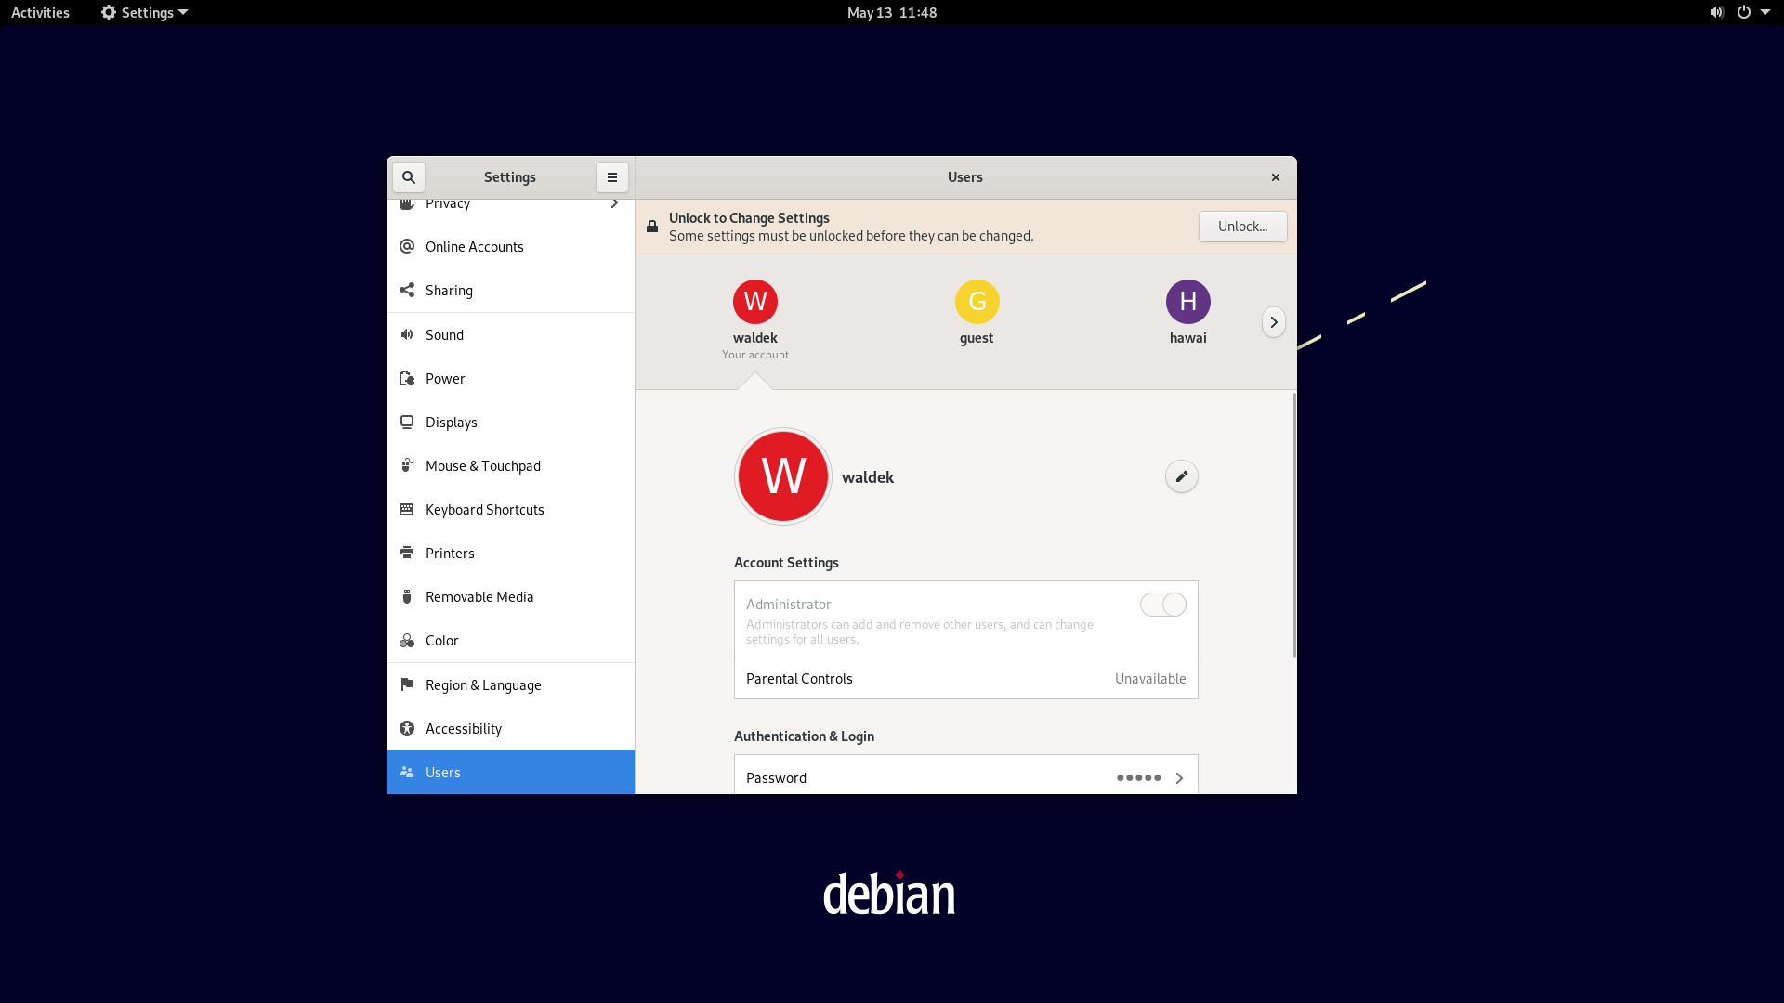
Task: Click the Mouse & Touchpad label
Action: pyautogui.click(x=483, y=465)
